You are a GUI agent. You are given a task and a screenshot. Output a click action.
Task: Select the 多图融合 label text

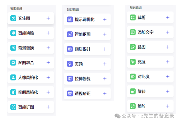tap(26, 63)
